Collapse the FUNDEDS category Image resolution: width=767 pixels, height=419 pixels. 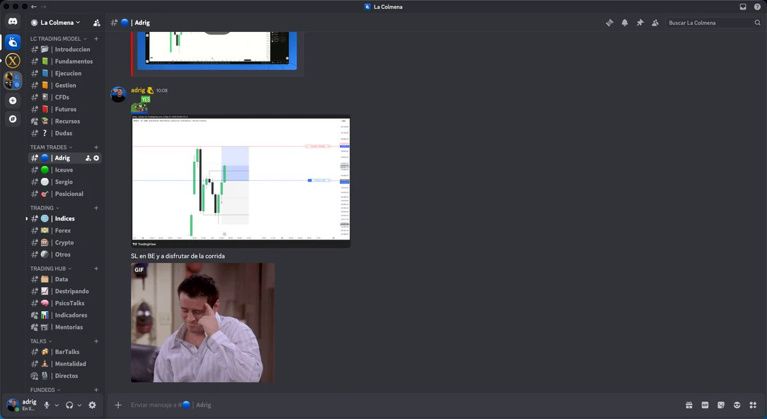click(x=45, y=390)
